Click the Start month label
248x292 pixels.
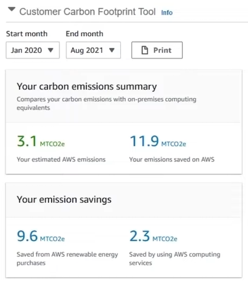(x=27, y=34)
